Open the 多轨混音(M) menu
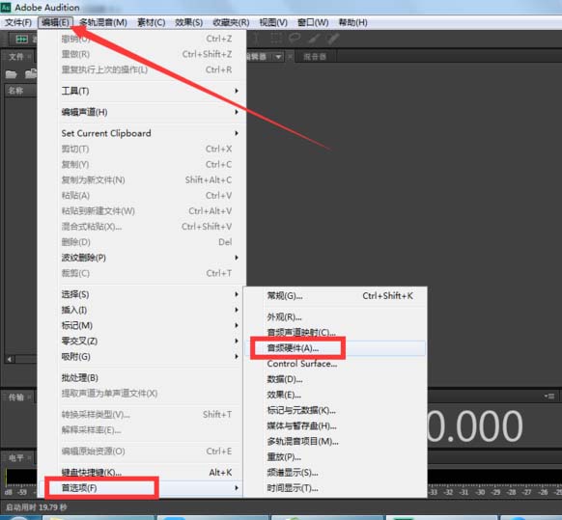The width and height of the screenshot is (562, 520). 103,22
